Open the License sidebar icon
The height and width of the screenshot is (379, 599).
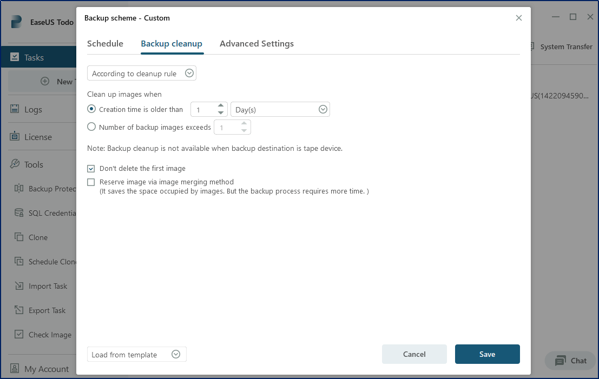pyautogui.click(x=15, y=137)
